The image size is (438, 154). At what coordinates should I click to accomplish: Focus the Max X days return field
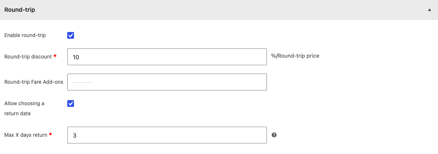pyautogui.click(x=167, y=135)
